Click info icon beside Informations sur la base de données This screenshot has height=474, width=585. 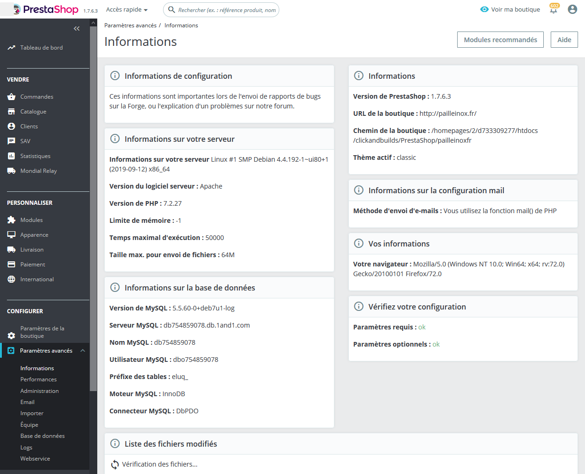(115, 287)
